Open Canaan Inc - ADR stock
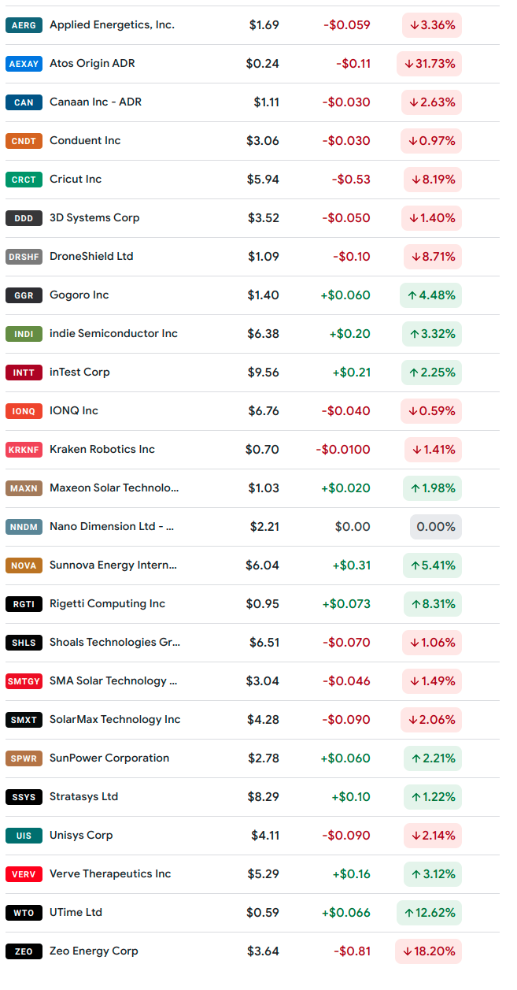This screenshot has height=990, width=517. coord(95,102)
